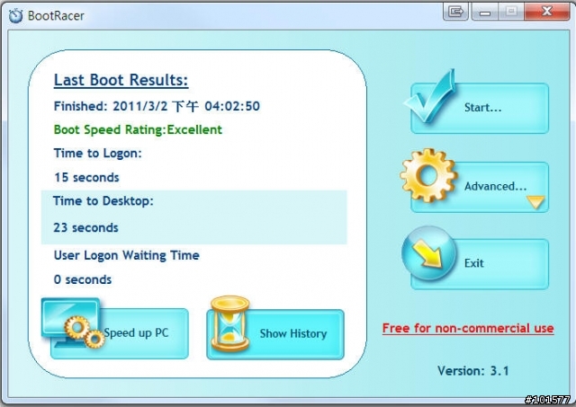Close the BootRacer window
Screen dimensions: 576x407
coord(547,12)
